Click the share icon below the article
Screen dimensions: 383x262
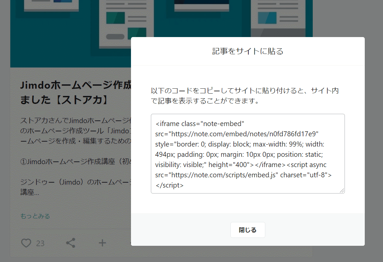coord(71,243)
